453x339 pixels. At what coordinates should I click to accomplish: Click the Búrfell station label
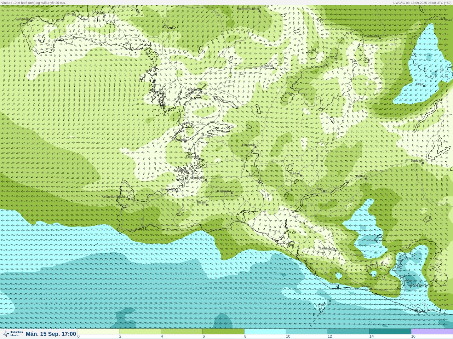(x=361, y=176)
